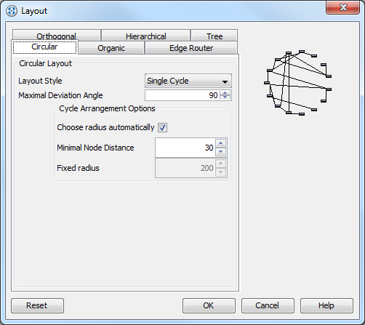This screenshot has width=365, height=325.
Task: Click the Fixed radius down arrow
Action: tap(220, 172)
